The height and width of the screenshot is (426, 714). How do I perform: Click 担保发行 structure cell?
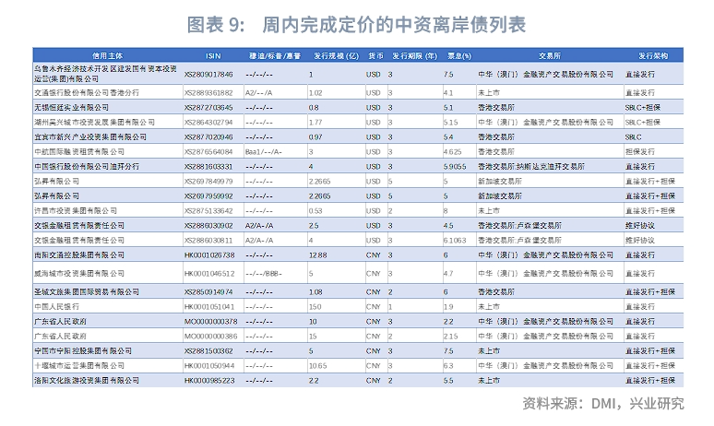(x=640, y=151)
